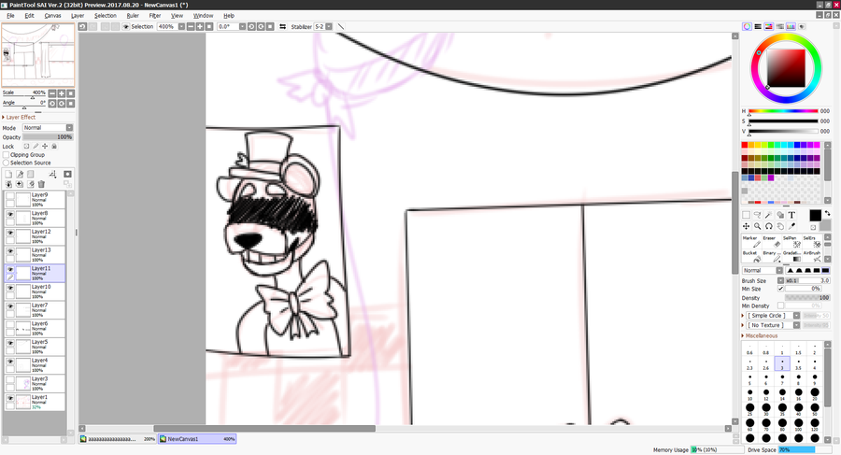
Task: Zoom in with toolbar plus button
Action: 200,26
